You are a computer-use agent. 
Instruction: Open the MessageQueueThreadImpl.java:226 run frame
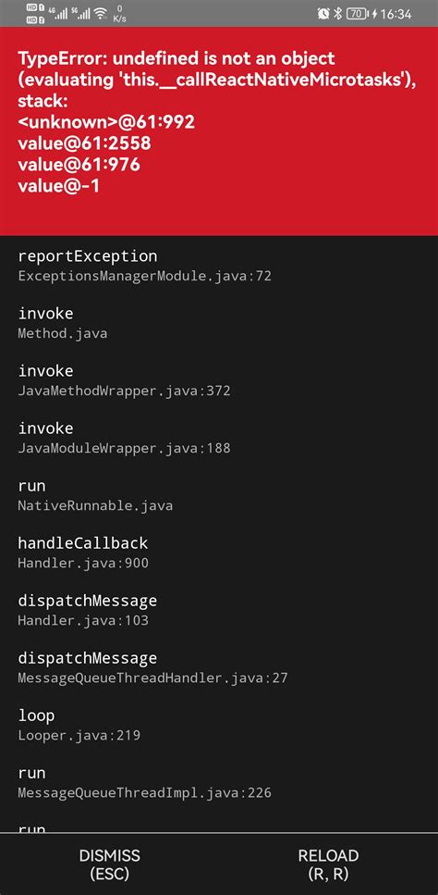219,783
